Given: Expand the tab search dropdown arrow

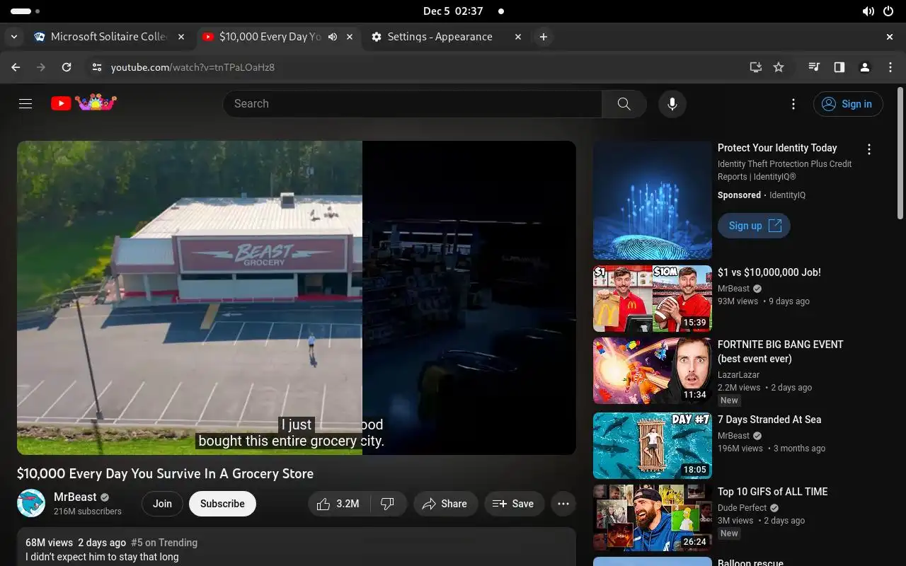Looking at the screenshot, I should click(14, 37).
